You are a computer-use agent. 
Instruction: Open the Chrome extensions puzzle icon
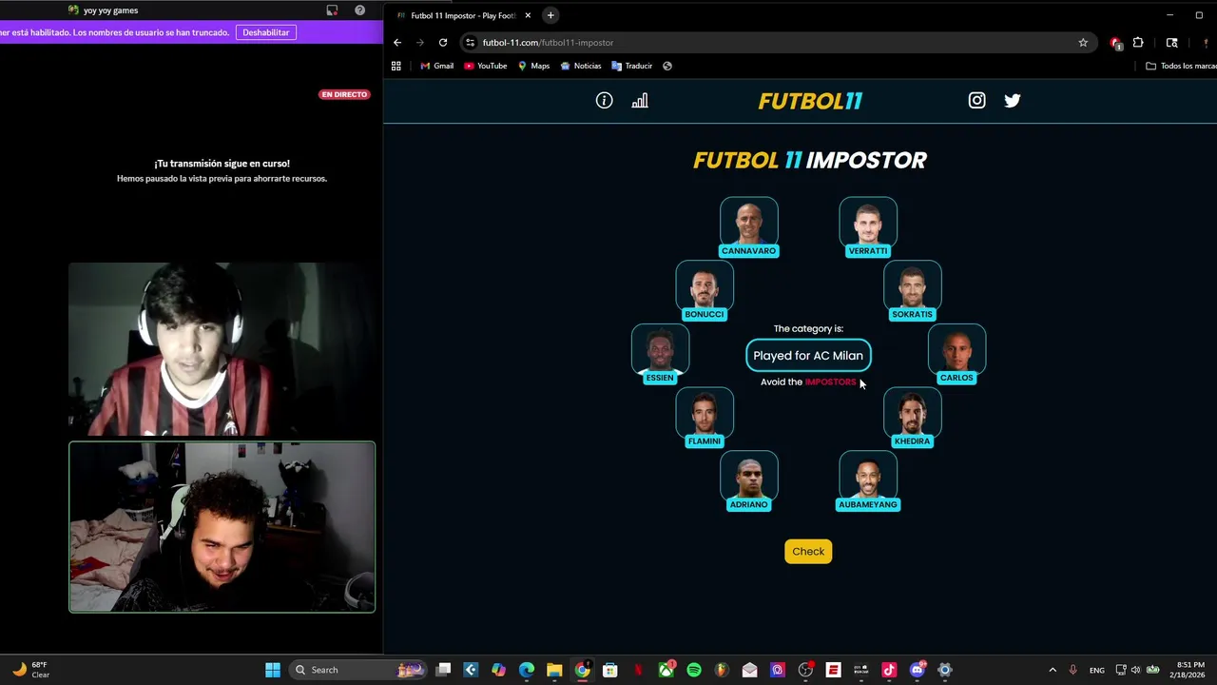(x=1138, y=42)
